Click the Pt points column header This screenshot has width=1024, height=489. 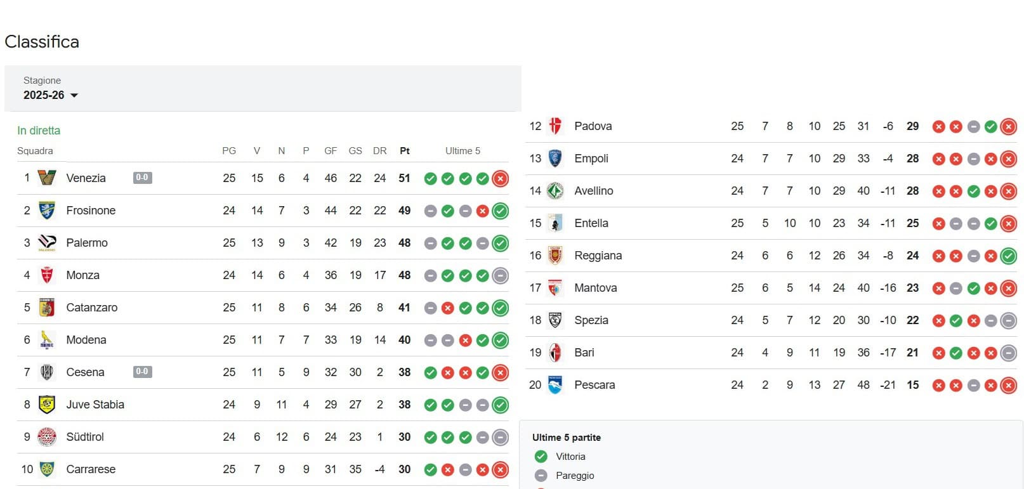[405, 151]
